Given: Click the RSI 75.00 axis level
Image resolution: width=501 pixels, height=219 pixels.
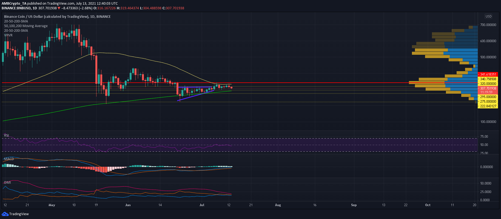Looking at the screenshot, I should (484, 137).
